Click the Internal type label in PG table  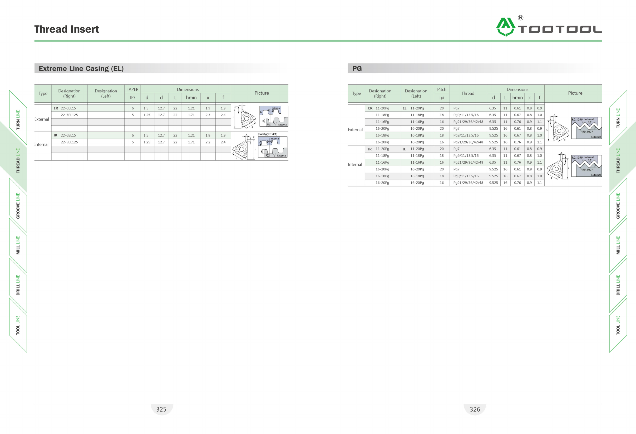coord(355,164)
